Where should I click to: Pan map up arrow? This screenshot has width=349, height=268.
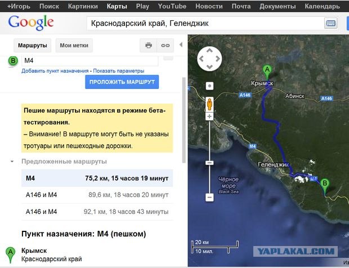[209, 51]
